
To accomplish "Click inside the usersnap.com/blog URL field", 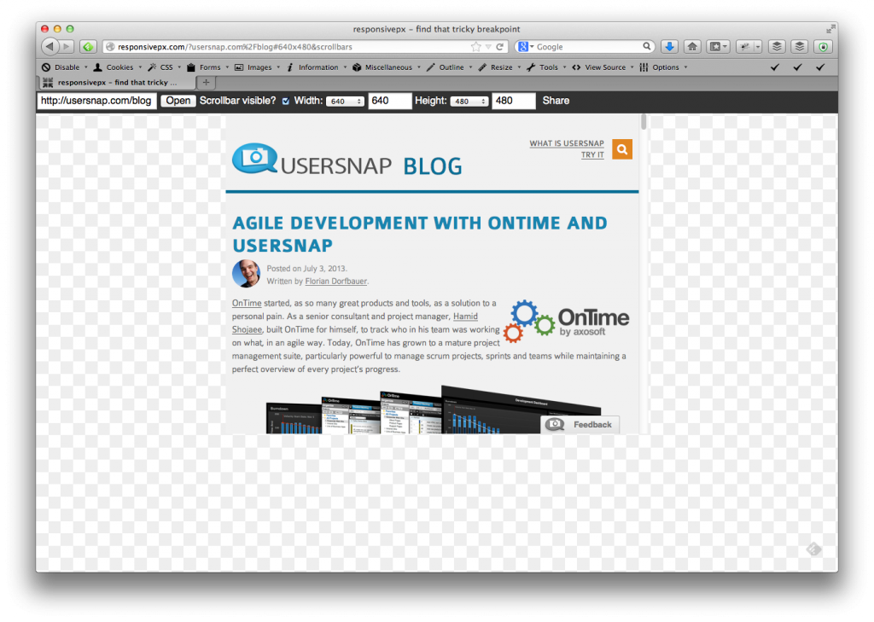I will tap(96, 100).
